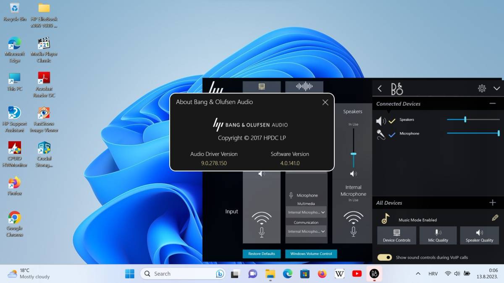The image size is (504, 283).
Task: Open Bing chat icon in the search box
Action: click(x=220, y=274)
